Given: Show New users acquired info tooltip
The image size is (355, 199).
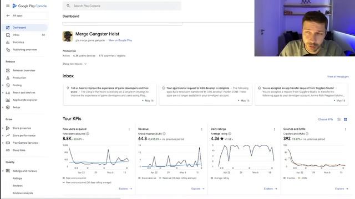Looking at the screenshot, I should pyautogui.click(x=88, y=134).
